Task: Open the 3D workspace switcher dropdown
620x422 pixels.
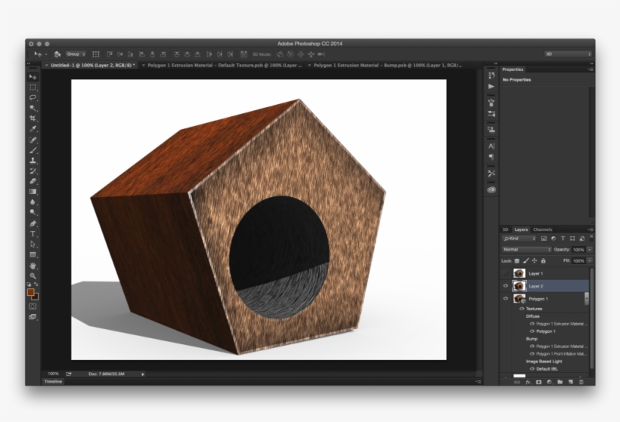Action: click(567, 54)
